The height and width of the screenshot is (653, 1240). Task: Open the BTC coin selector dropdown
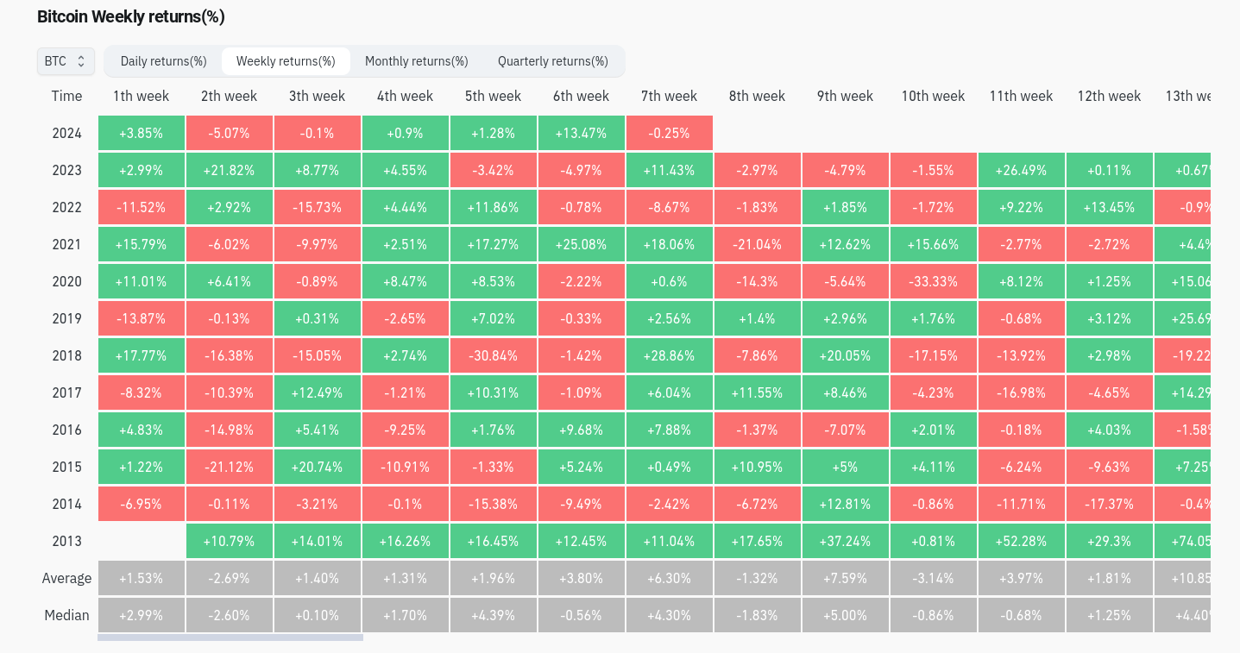pos(66,61)
